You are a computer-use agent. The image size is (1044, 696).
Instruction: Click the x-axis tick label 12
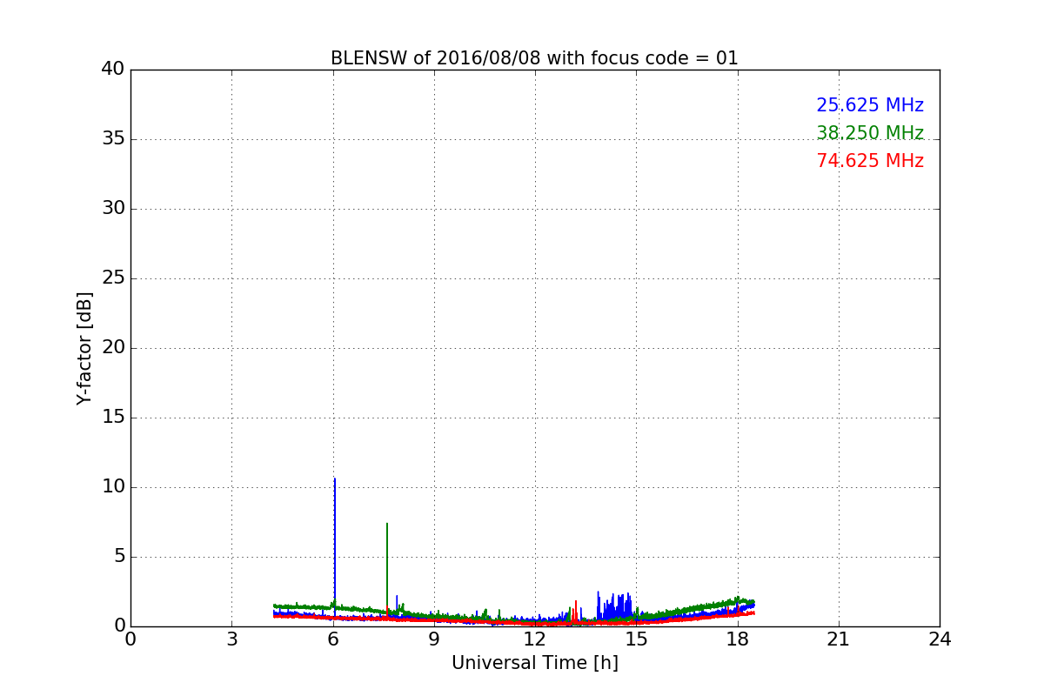[x=535, y=639]
